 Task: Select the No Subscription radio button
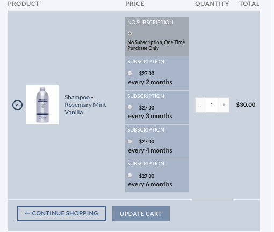tap(129, 33)
